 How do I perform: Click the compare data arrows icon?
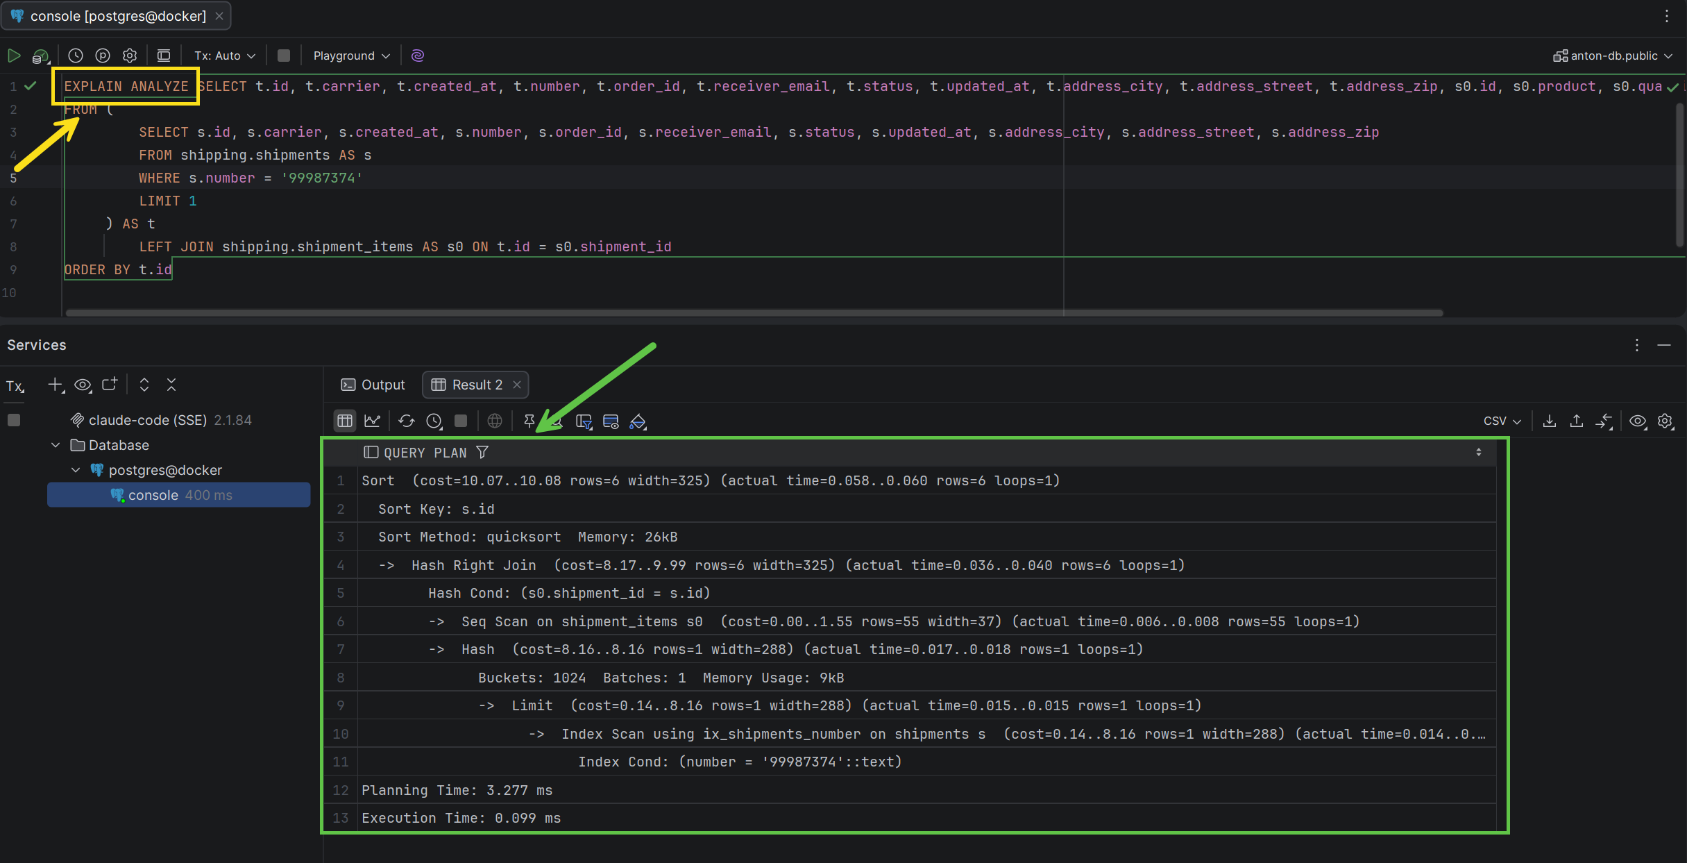[x=1604, y=421]
